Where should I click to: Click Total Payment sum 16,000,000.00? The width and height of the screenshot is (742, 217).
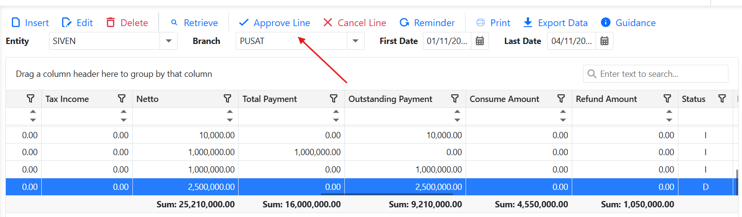(302, 205)
